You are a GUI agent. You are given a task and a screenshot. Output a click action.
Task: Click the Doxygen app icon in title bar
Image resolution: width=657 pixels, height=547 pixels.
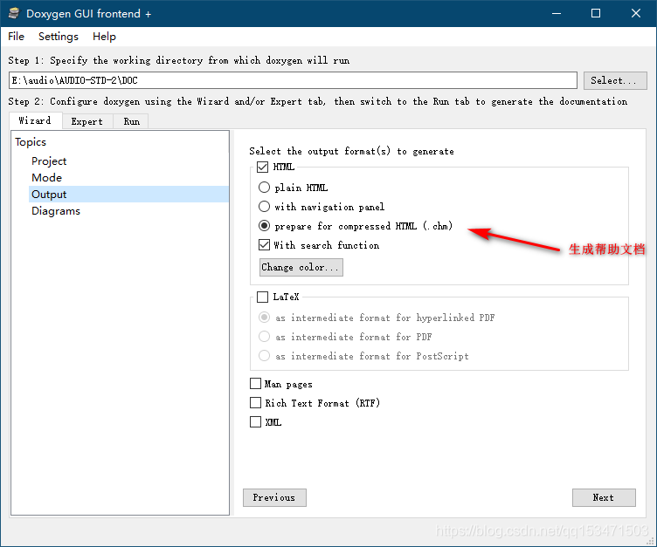pyautogui.click(x=14, y=13)
